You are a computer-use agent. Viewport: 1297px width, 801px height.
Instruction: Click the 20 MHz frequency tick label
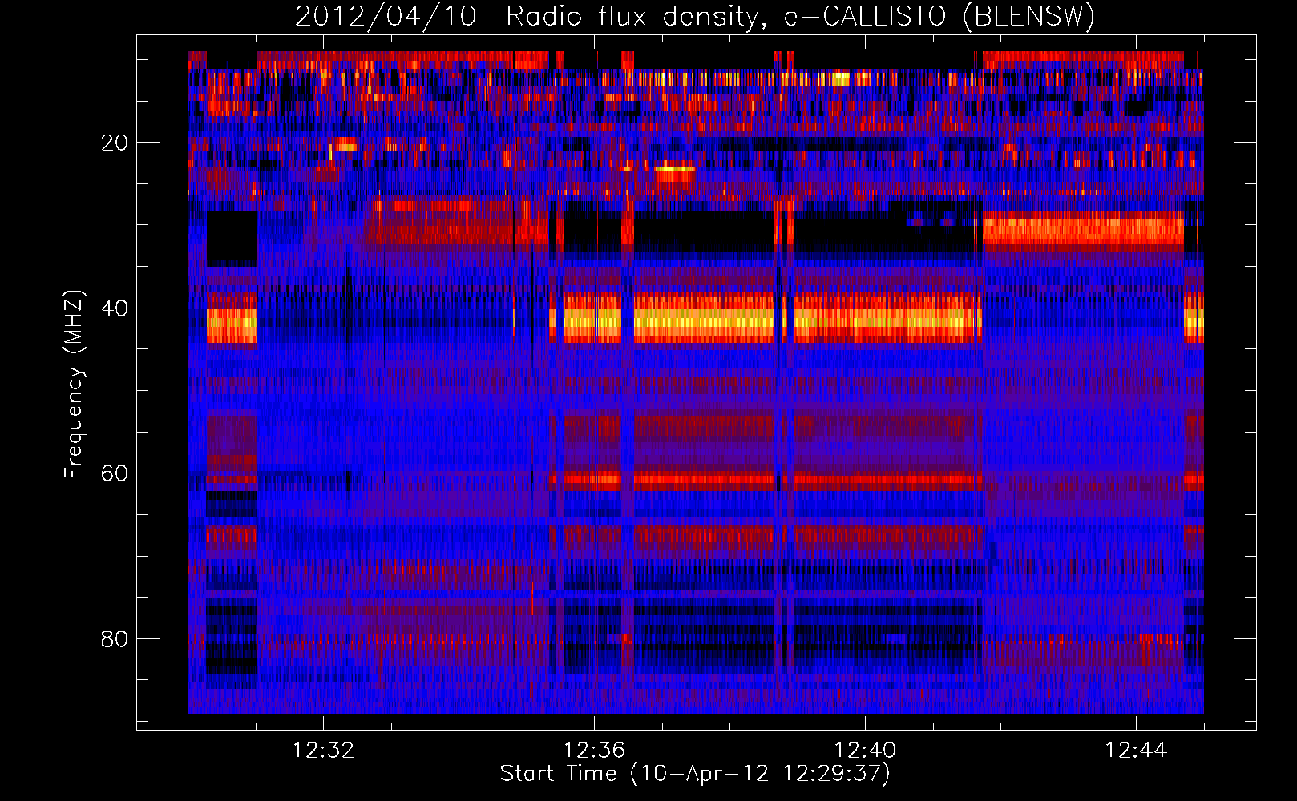115,143
